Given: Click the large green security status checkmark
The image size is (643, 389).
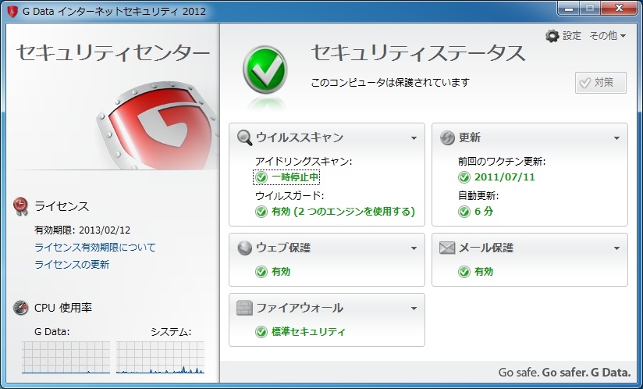Looking at the screenshot, I should click(265, 70).
